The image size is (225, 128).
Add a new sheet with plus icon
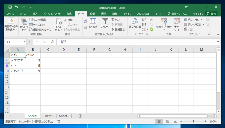pos(80,116)
